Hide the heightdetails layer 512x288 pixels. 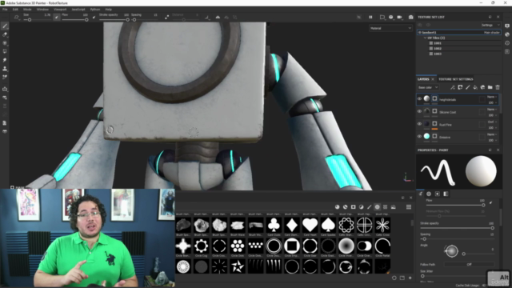419,98
